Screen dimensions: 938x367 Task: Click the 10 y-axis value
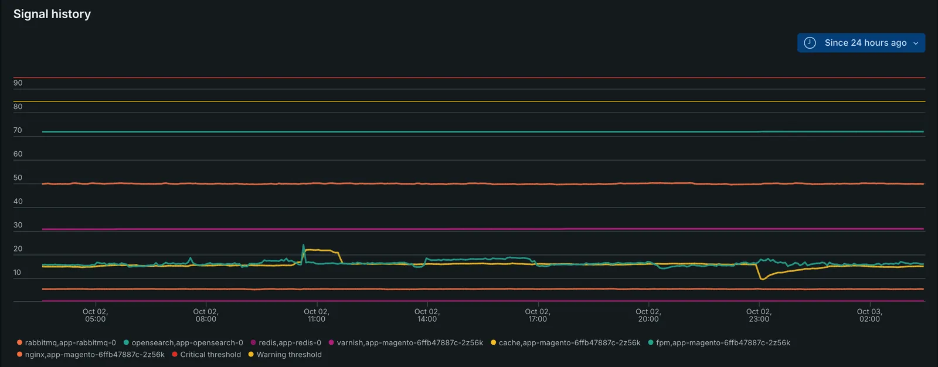click(x=18, y=273)
